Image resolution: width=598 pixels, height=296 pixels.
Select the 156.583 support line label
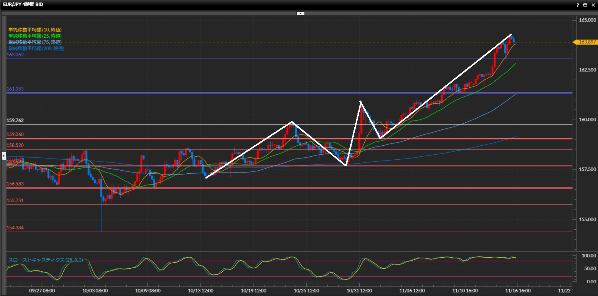point(15,184)
